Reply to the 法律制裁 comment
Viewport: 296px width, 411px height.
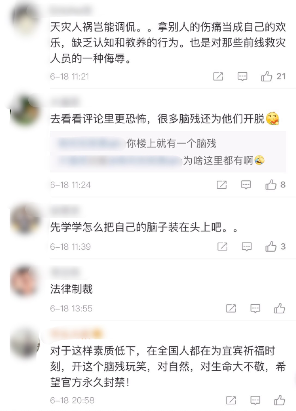pos(255,309)
